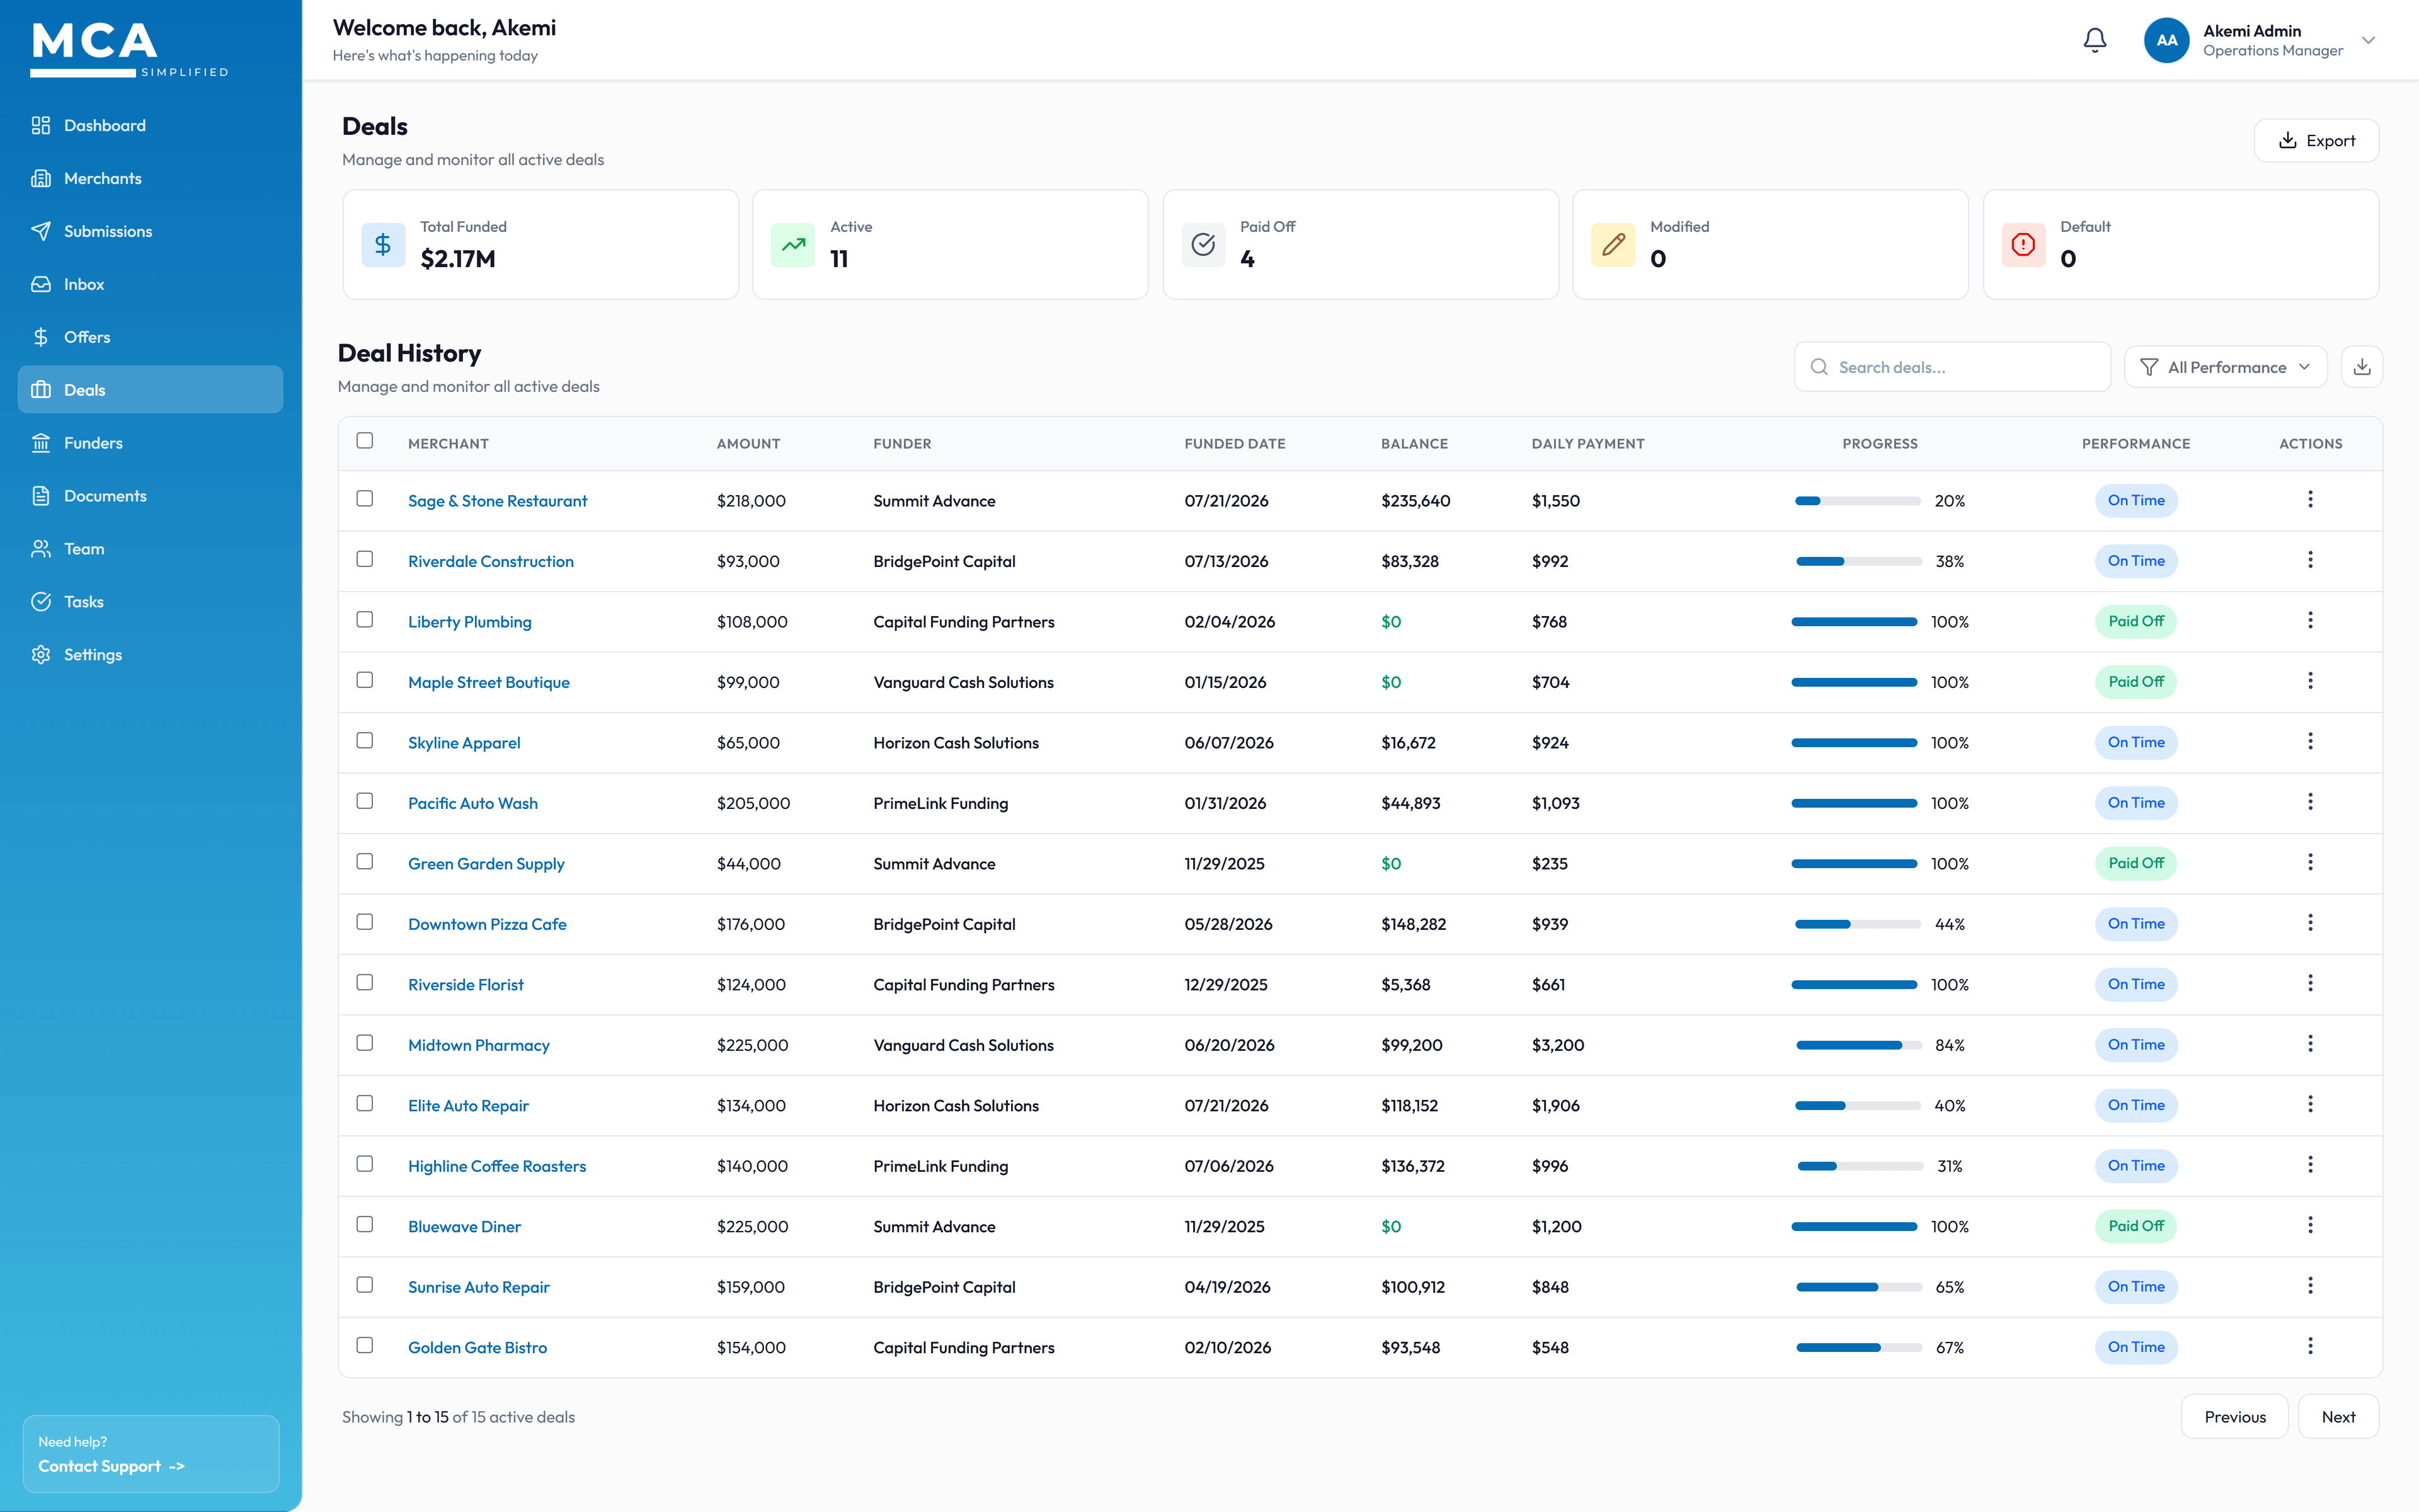Click the Modified pencil icon
Image resolution: width=2419 pixels, height=1512 pixels.
click(1613, 245)
